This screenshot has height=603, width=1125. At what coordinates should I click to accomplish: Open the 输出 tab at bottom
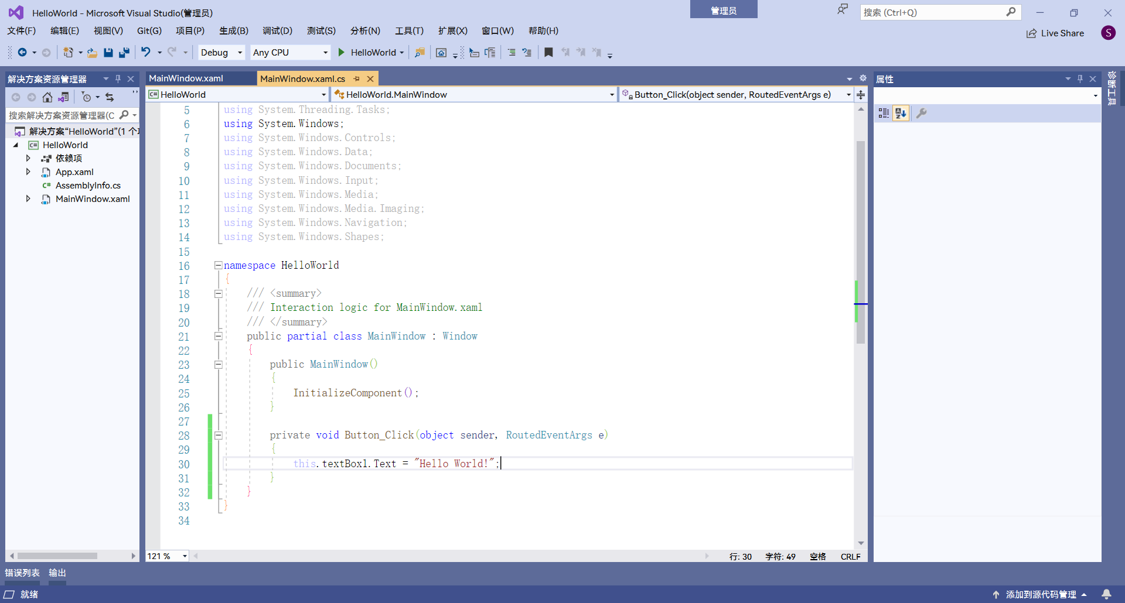(x=57, y=573)
